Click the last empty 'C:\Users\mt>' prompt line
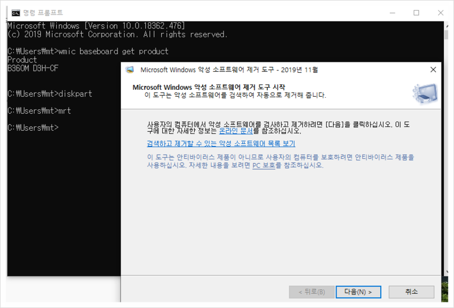The width and height of the screenshot is (454, 308). [x=33, y=128]
